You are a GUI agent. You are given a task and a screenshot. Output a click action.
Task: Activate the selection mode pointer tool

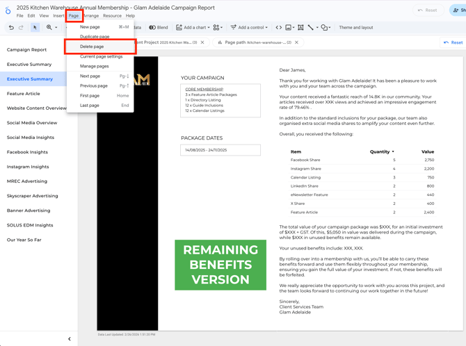coord(35,28)
